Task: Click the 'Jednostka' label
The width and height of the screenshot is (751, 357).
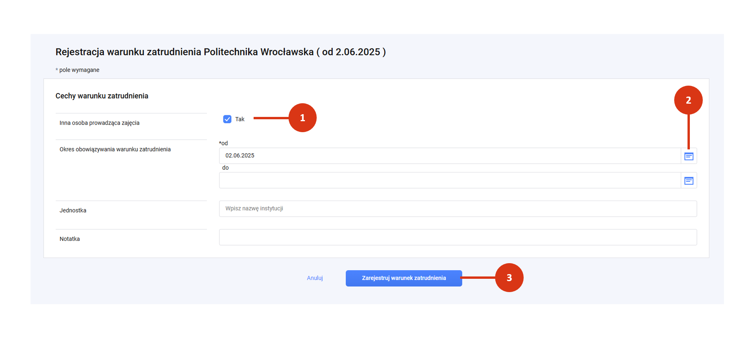Action: point(73,210)
